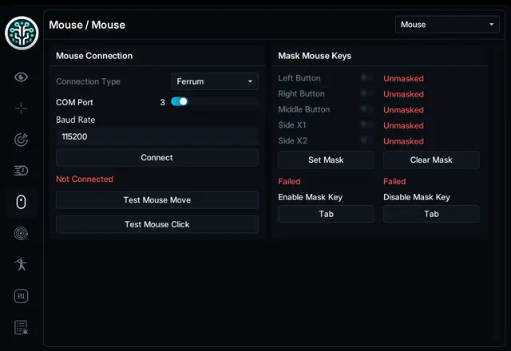Click Test Mouse Move button
511x351 pixels.
(157, 200)
